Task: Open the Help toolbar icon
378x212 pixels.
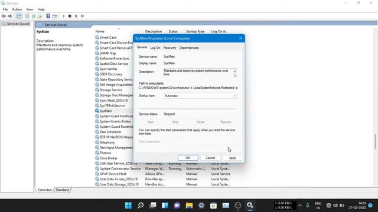Action: tap(48, 16)
